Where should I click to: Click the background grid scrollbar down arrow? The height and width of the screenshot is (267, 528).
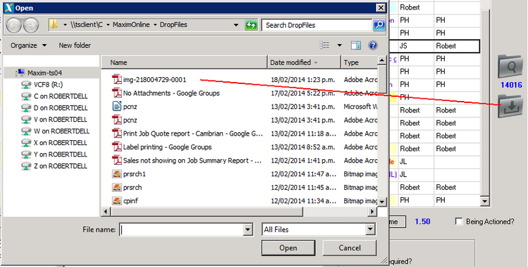click(485, 201)
